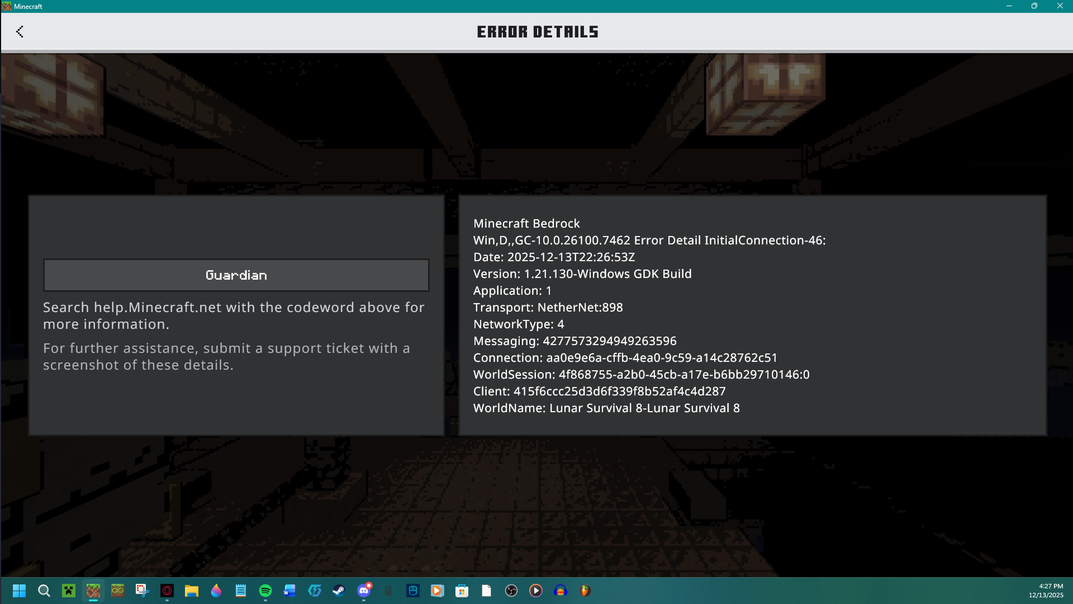Click the Guardian codeword button
Image resolution: width=1073 pixels, height=604 pixels.
236,275
